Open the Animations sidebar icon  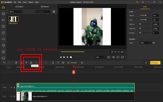(x=3, y=46)
